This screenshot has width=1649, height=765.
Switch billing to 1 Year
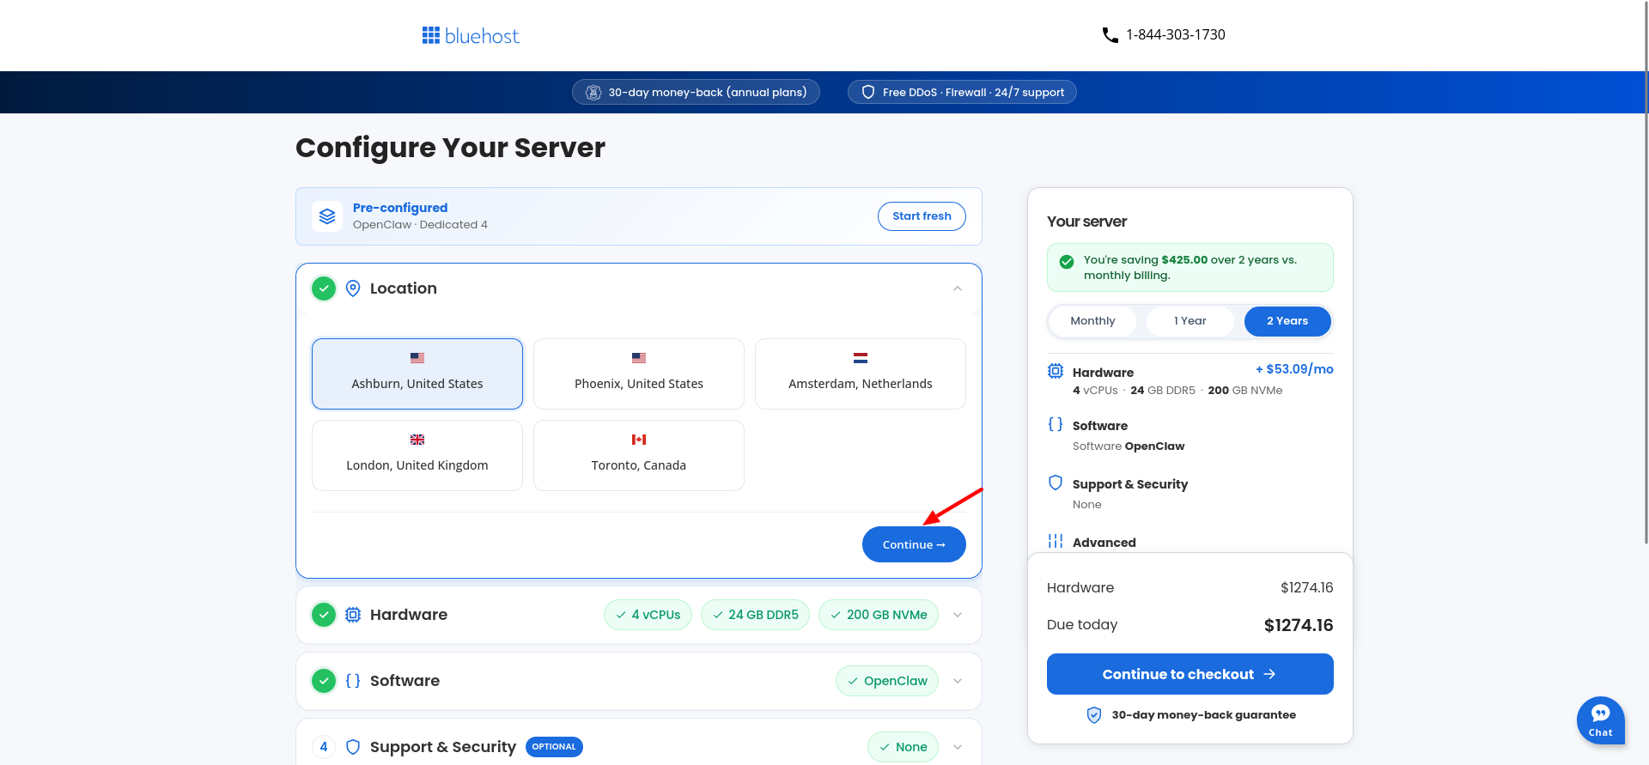1190,321
